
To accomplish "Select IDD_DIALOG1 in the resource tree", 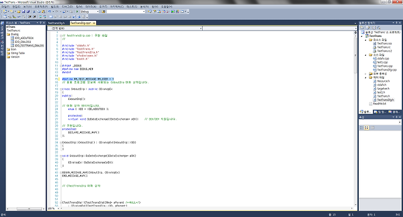I will pyautogui.click(x=23, y=42).
